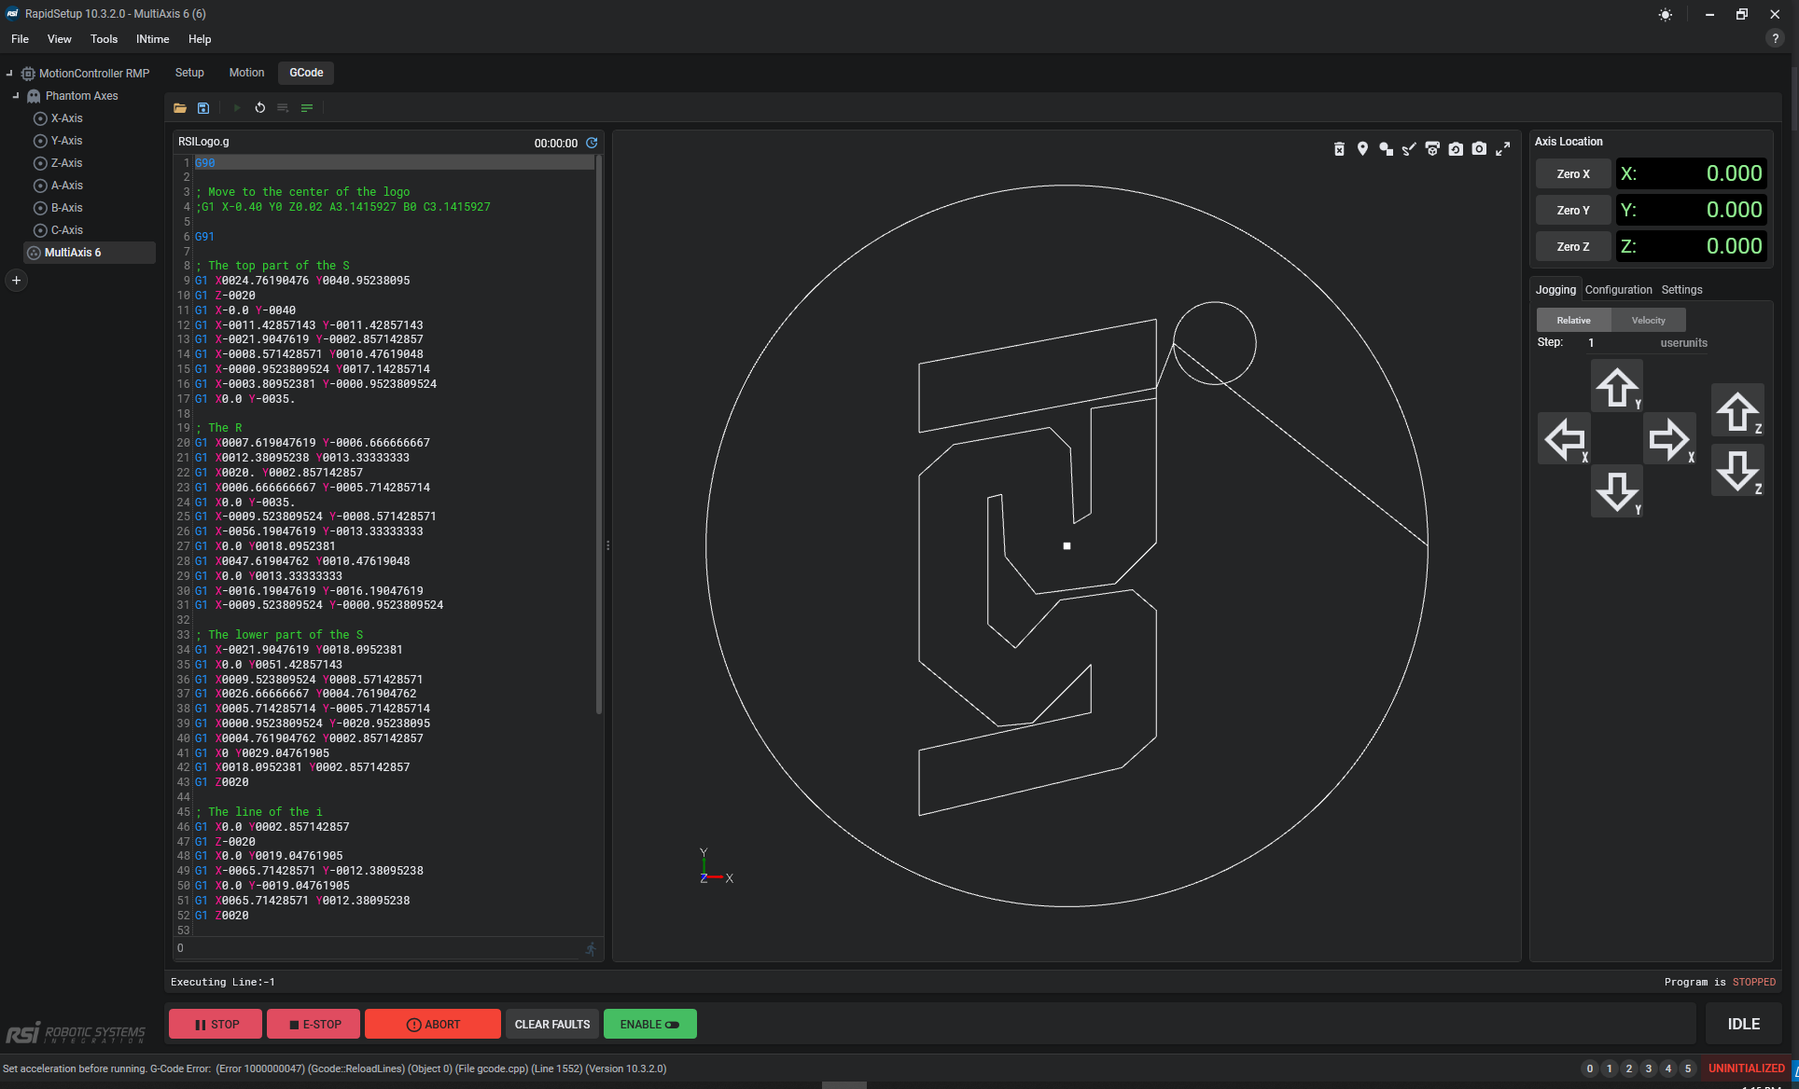Save the G-code file with floppy icon
The width and height of the screenshot is (1799, 1089).
pos(203,108)
